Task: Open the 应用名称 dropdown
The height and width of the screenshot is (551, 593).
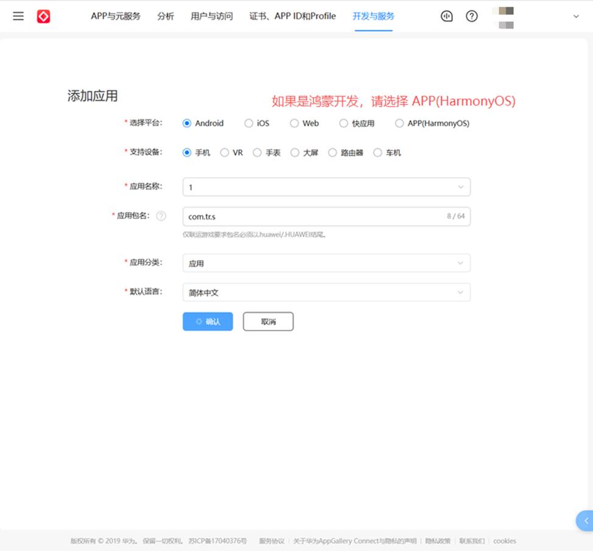Action: pyautogui.click(x=326, y=187)
